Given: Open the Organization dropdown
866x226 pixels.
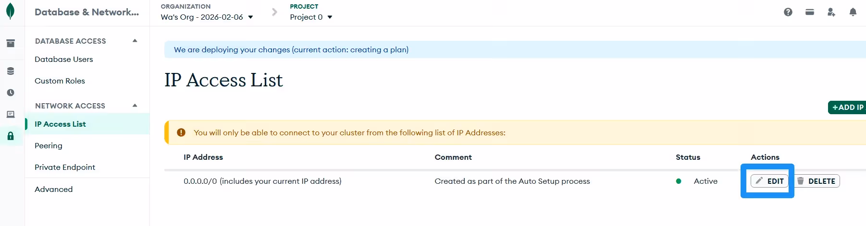Looking at the screenshot, I should pyautogui.click(x=207, y=17).
